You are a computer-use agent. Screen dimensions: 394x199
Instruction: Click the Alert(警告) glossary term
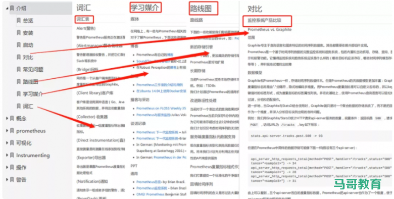coord(86,28)
